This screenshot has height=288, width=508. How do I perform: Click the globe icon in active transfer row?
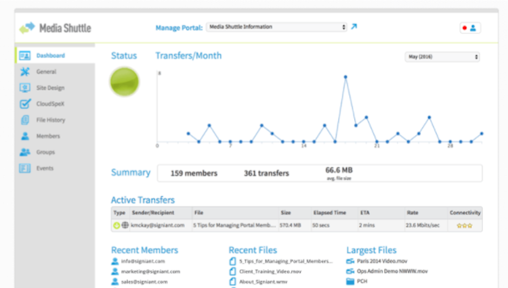pyautogui.click(x=125, y=225)
